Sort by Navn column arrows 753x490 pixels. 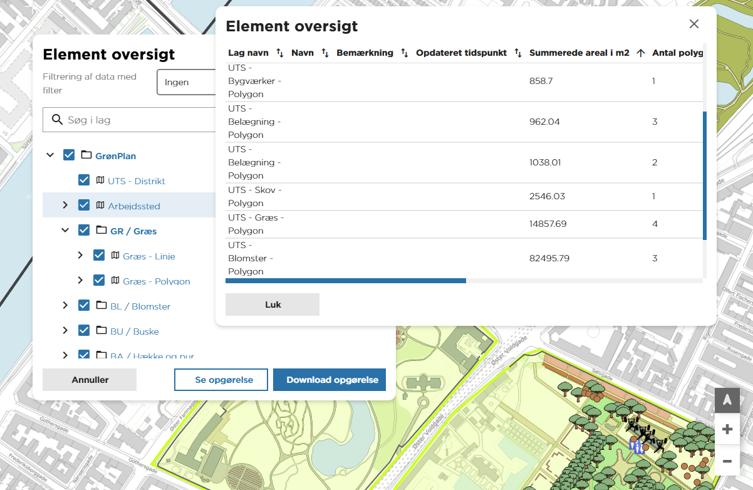pos(325,53)
